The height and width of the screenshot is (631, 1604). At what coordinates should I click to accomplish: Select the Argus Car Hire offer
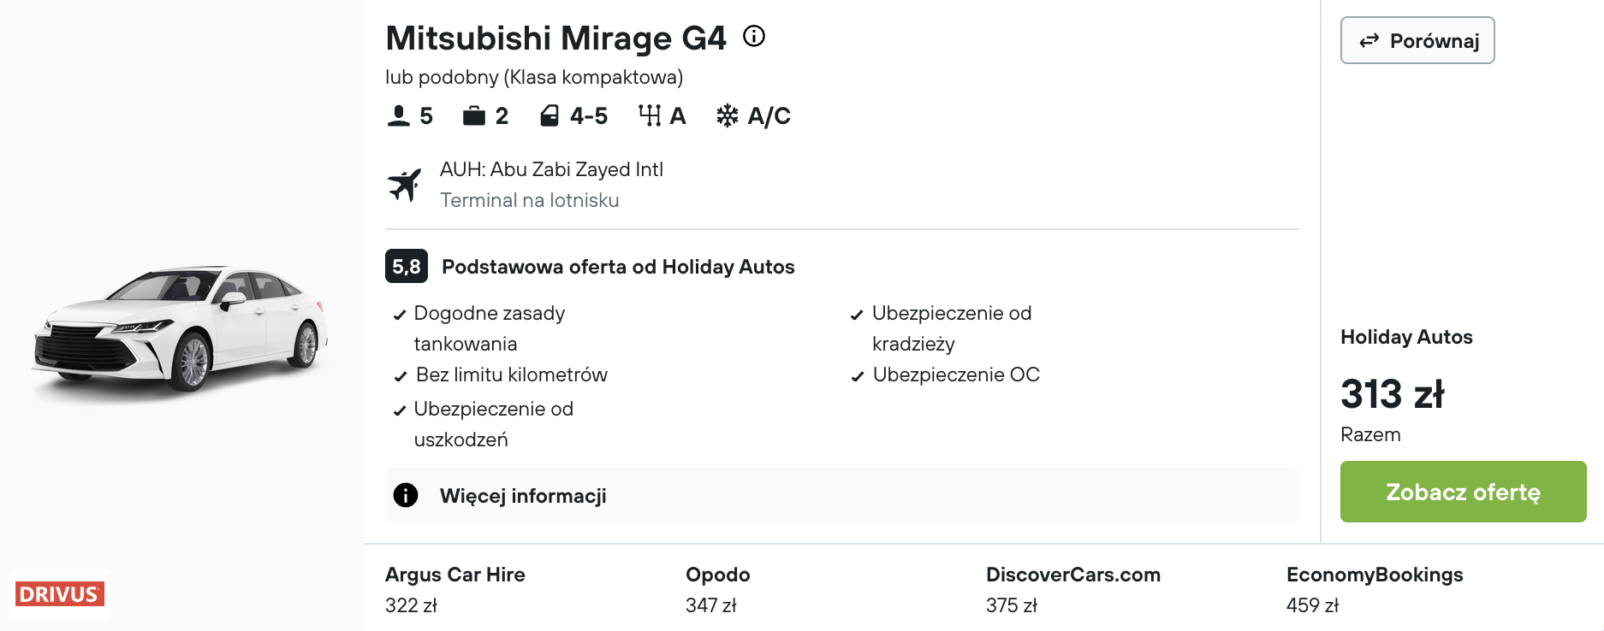pos(455,589)
